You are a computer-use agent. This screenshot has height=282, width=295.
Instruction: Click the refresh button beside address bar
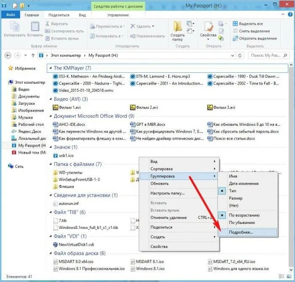click(x=240, y=56)
